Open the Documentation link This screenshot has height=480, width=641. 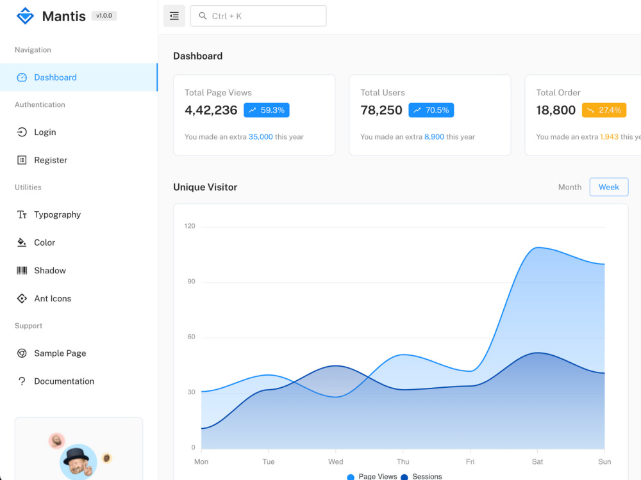79,381
